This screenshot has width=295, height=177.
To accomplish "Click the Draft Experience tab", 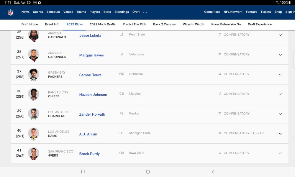I will tap(260, 24).
